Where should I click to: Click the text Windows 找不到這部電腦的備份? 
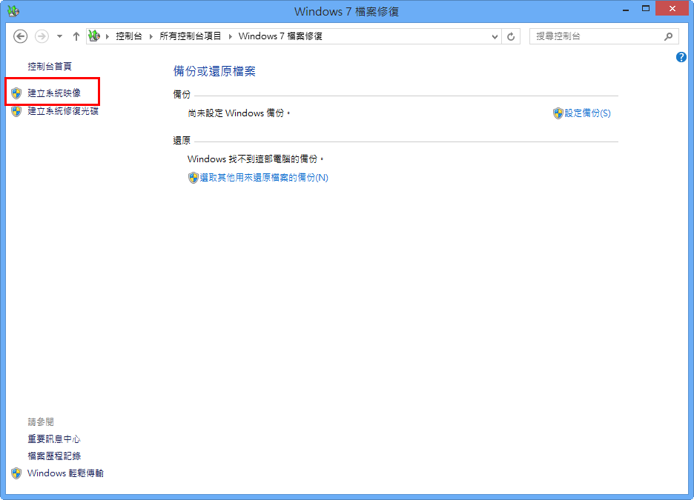click(x=255, y=159)
